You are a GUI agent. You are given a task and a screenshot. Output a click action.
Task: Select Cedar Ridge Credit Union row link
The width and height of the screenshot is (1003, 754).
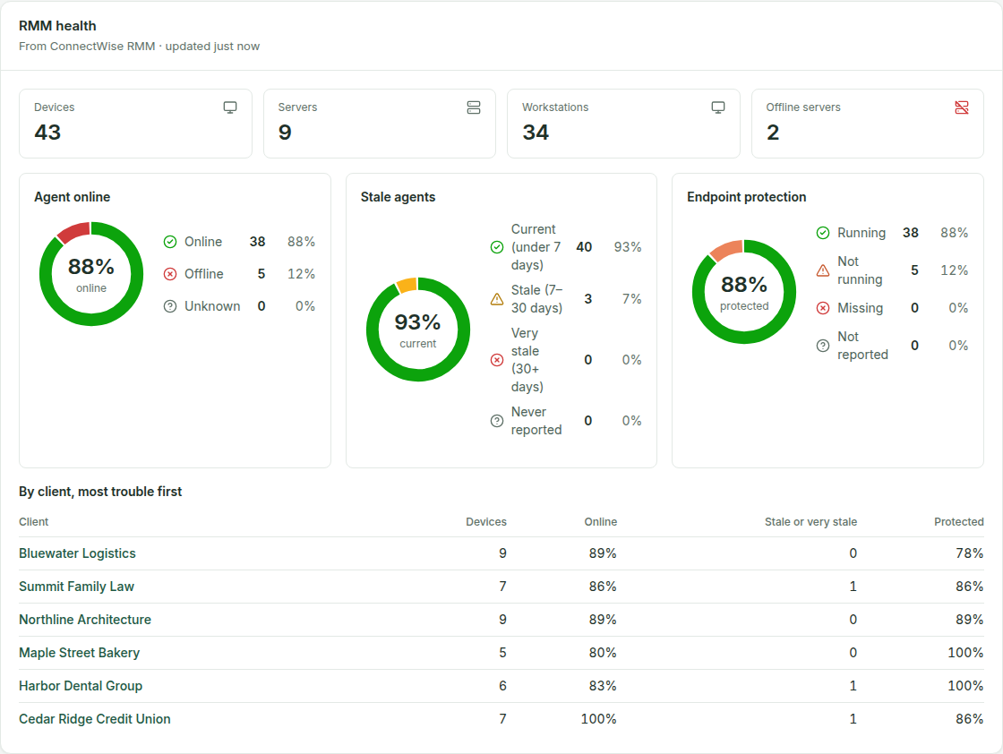coord(95,719)
